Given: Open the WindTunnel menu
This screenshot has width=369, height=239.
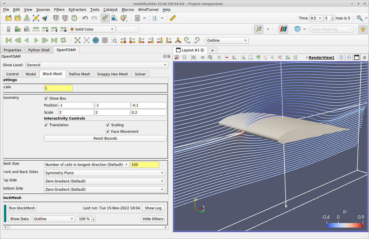Looking at the screenshot, I should tap(148, 10).
